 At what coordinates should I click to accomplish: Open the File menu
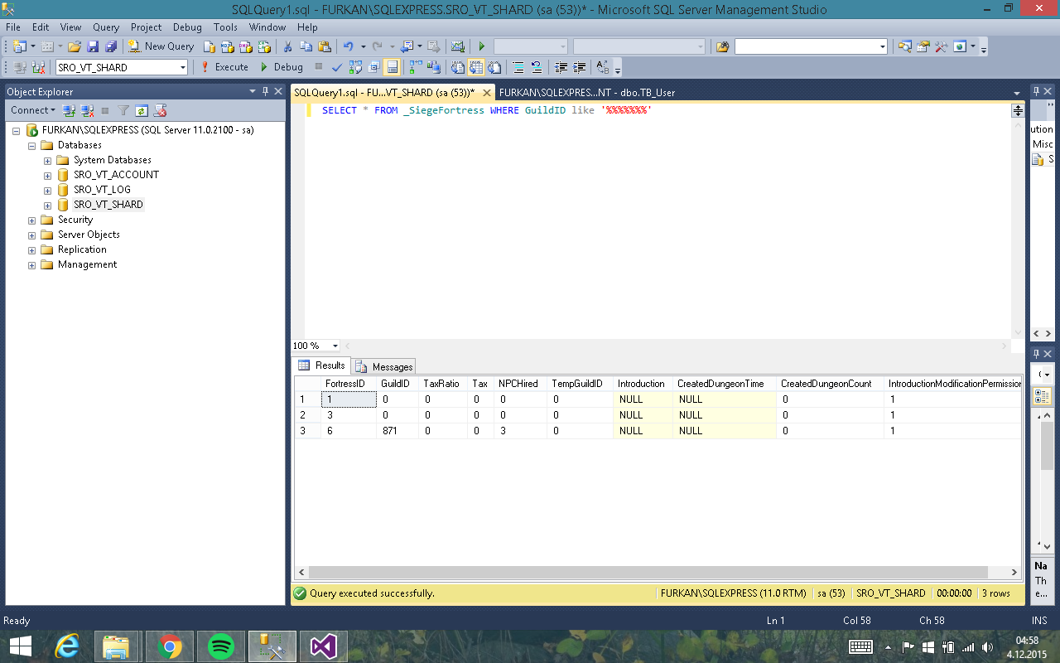13,27
